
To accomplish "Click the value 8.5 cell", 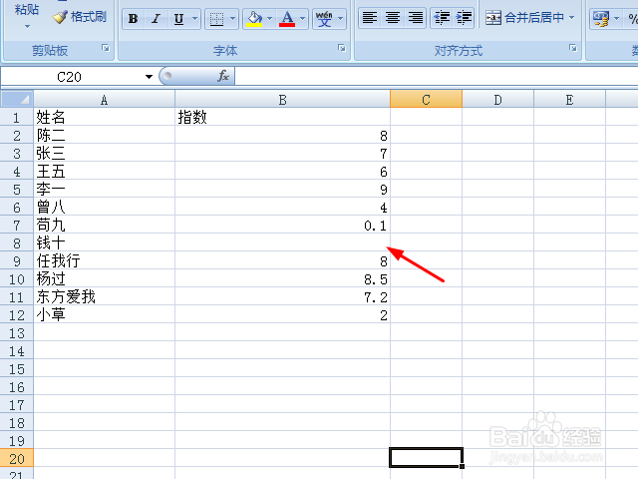I will click(x=282, y=278).
